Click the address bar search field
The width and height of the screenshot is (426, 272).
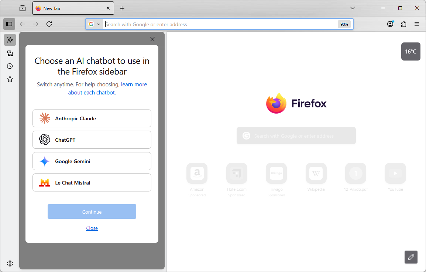220,24
